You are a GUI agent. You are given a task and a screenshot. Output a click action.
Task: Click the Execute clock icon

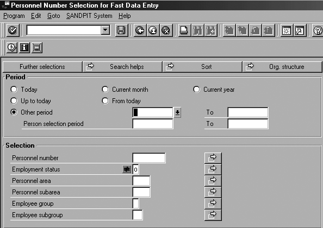point(12,48)
